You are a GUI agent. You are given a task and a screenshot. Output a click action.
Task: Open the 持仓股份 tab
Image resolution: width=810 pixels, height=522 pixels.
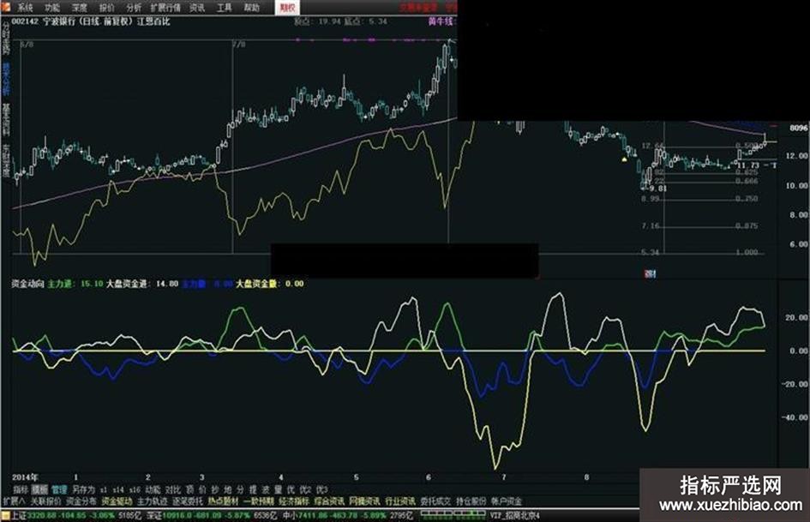471,501
